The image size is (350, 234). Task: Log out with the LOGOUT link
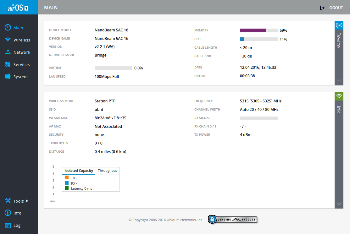coord(335,8)
